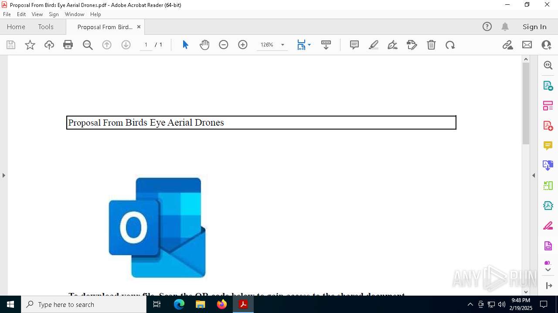
Task: Zoom out with minus button
Action: pos(224,45)
